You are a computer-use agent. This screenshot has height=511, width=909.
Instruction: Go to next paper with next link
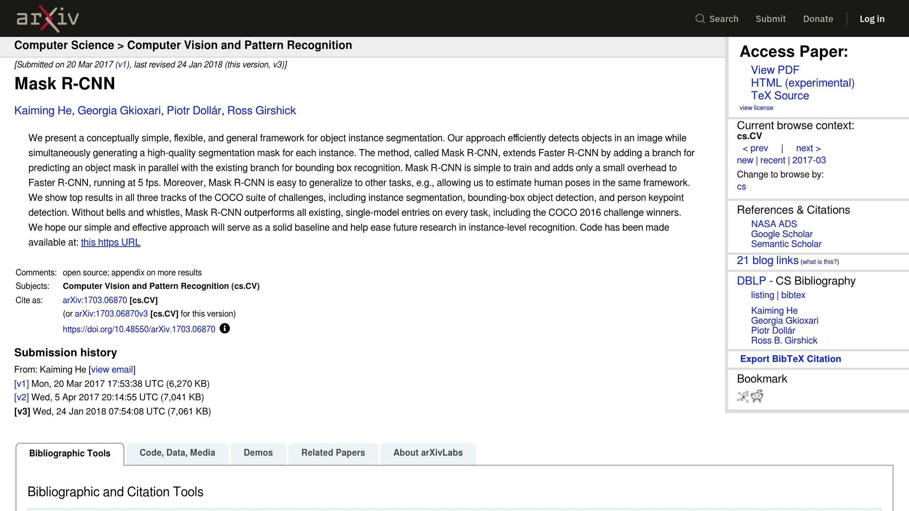click(808, 148)
